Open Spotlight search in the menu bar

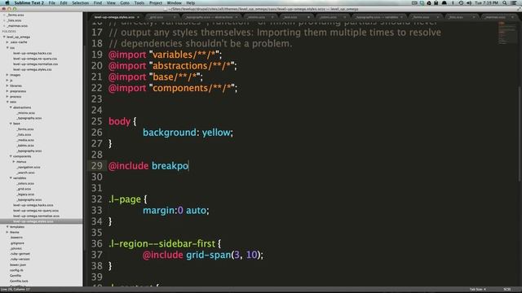[505, 2]
